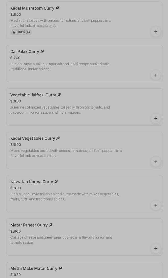168x278 pixels.
Task: Open Methi Malai Matar Curry title
Action: 34,269
